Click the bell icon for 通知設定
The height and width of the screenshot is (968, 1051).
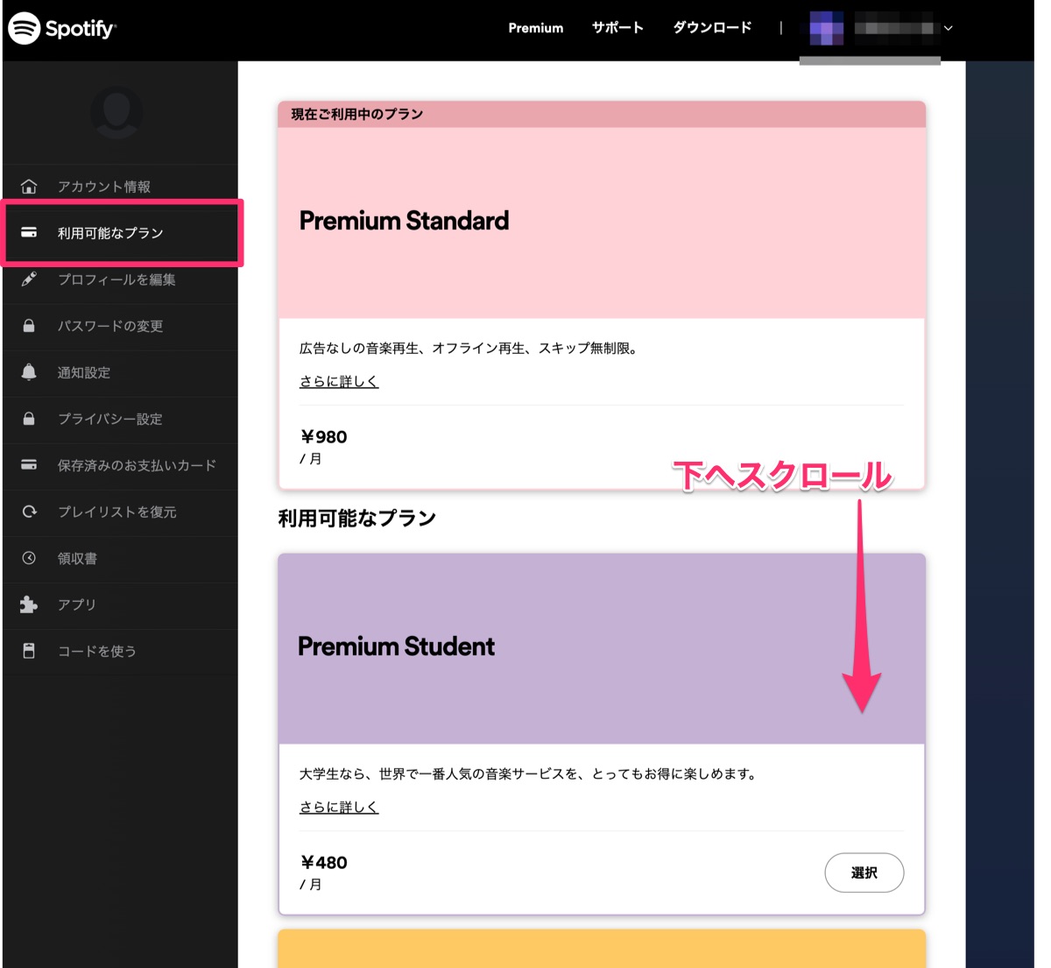click(x=29, y=372)
